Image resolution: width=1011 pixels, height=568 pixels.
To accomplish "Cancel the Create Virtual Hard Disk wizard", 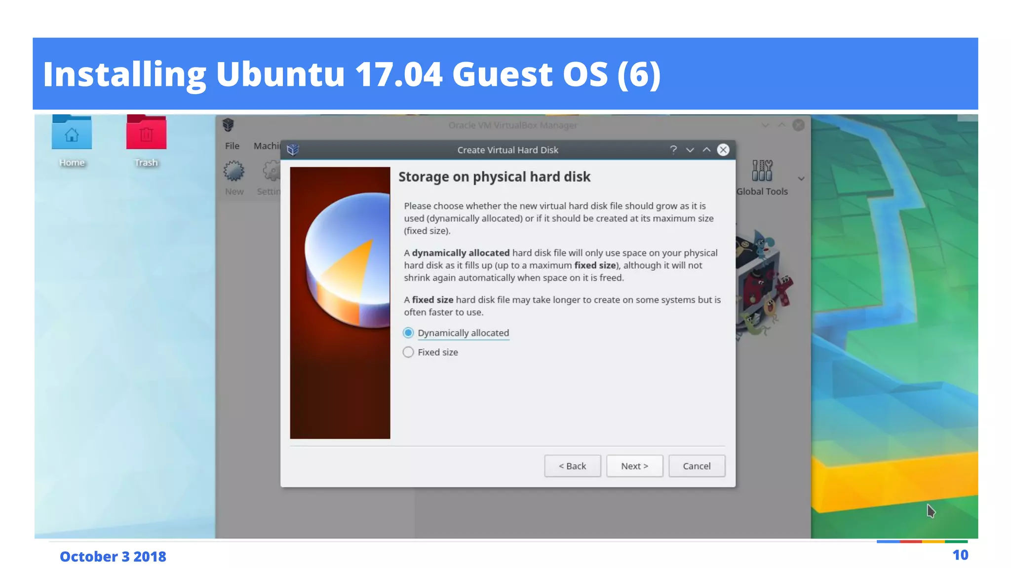I will (x=697, y=466).
